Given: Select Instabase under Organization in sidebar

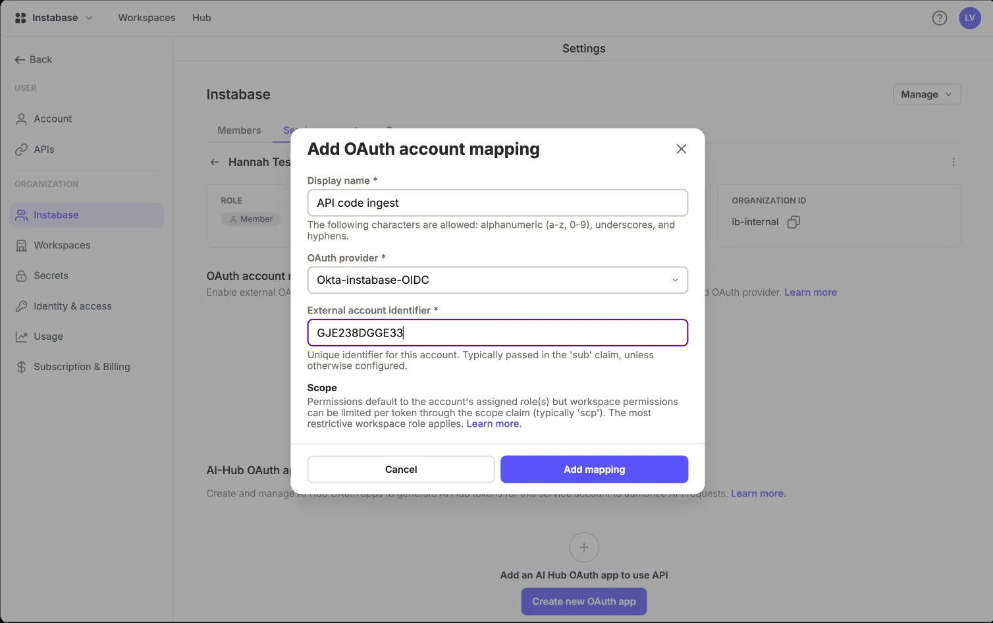Looking at the screenshot, I should [86, 215].
